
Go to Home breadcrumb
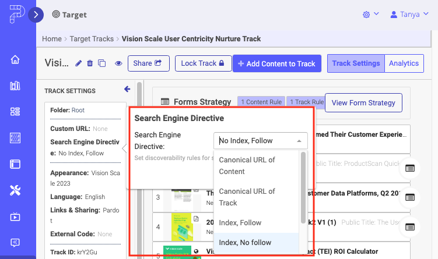coord(52,39)
